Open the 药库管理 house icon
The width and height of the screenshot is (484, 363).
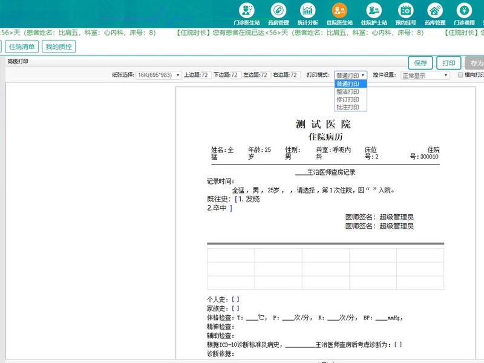(x=434, y=14)
